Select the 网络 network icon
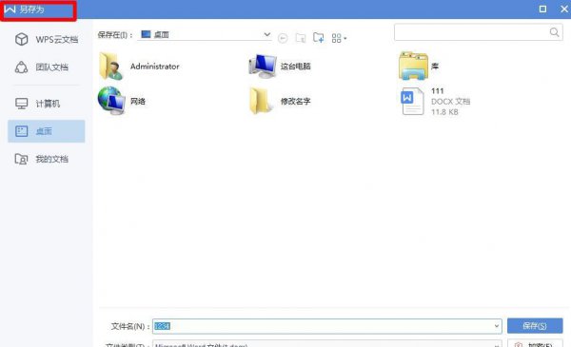 click(x=111, y=101)
